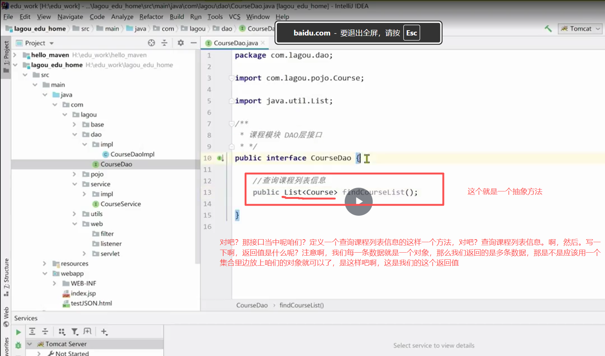The height and width of the screenshot is (356, 605).
Task: Open the Tools menu
Action: (x=215, y=17)
